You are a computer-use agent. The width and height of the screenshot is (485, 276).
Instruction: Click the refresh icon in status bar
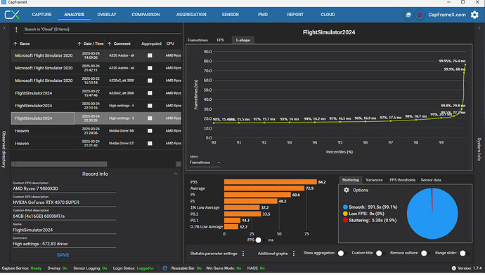(165, 268)
